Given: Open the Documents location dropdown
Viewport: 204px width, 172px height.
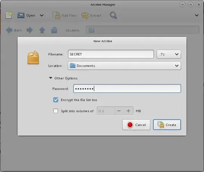Looking at the screenshot, I should pos(124,66).
